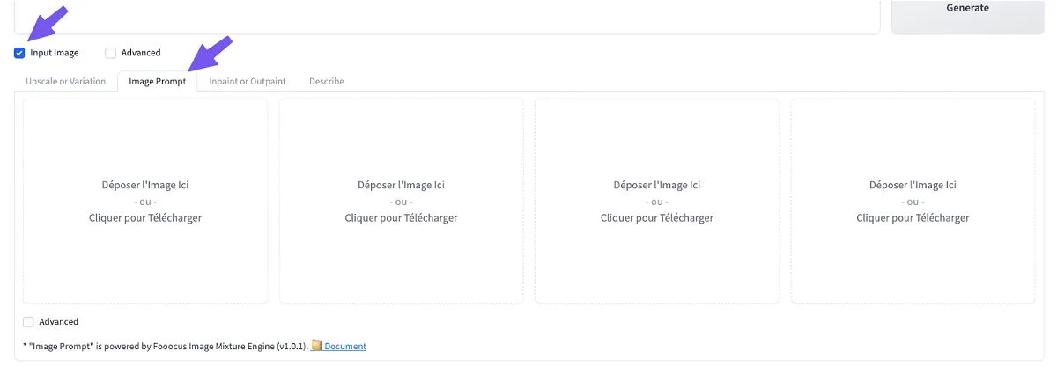This screenshot has width=1057, height=374.
Task: Click the first image upload box
Action: [145, 141]
